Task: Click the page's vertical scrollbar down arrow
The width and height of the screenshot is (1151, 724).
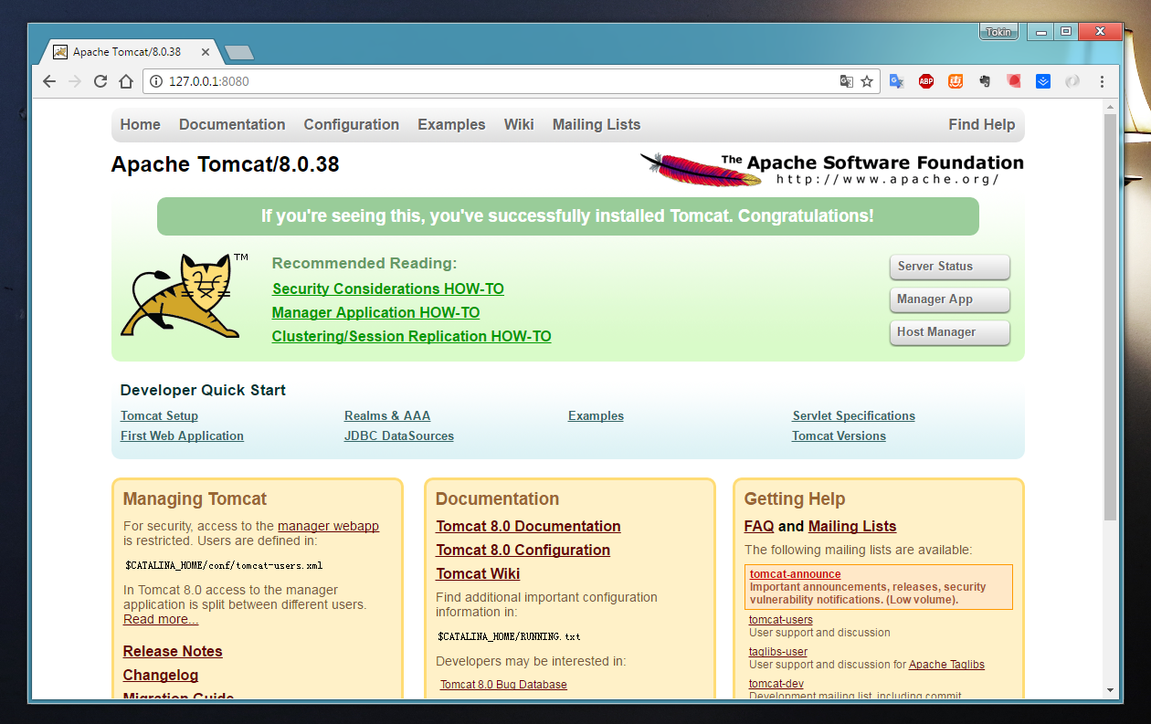Action: 1110,689
